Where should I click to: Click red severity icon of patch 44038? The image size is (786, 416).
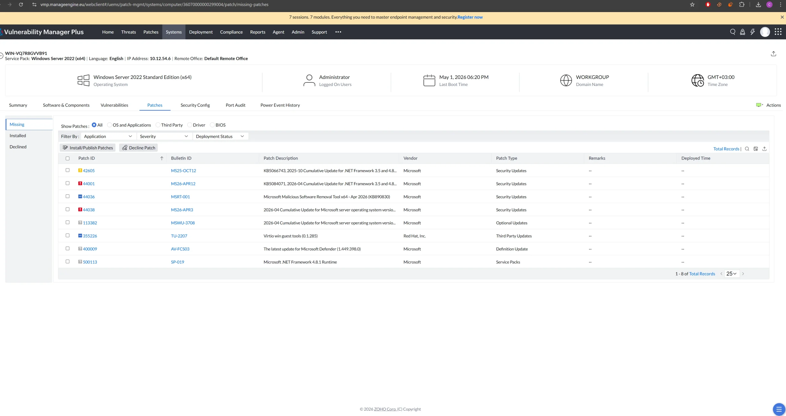(x=80, y=209)
